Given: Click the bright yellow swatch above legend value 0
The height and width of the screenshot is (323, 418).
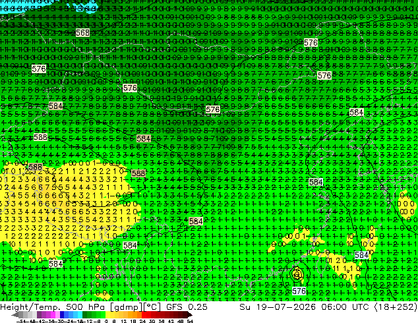Looking at the screenshot, I should 107,314.
